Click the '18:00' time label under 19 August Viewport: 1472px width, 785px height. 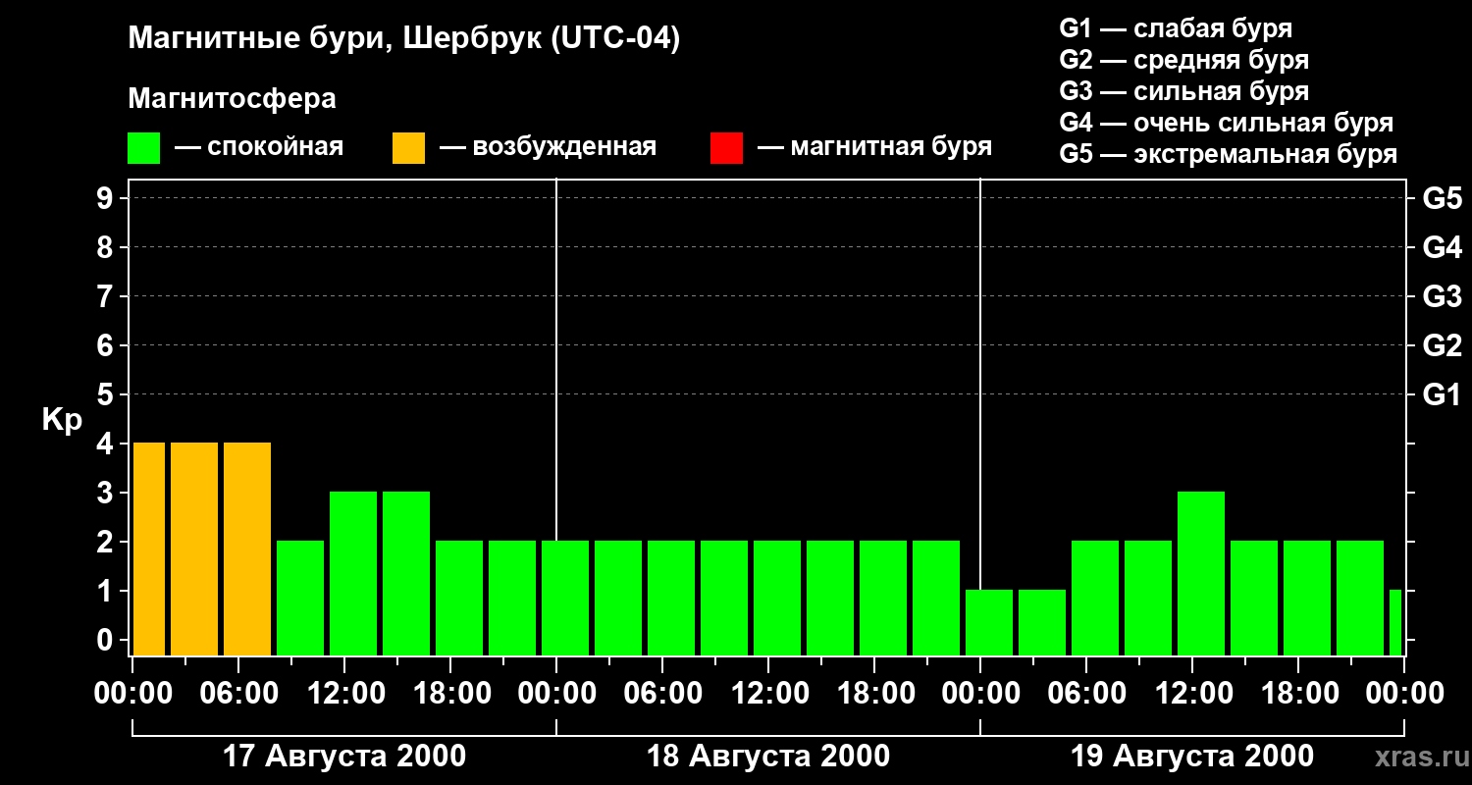(x=1298, y=693)
